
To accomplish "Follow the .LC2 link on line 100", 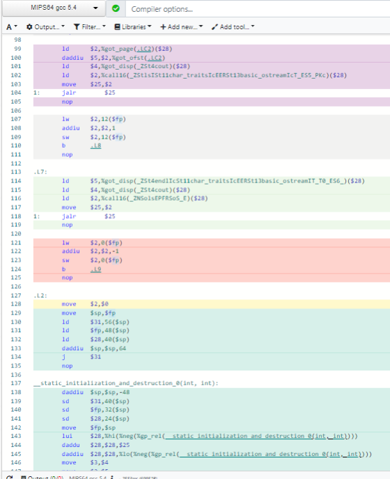I will tap(155, 58).
